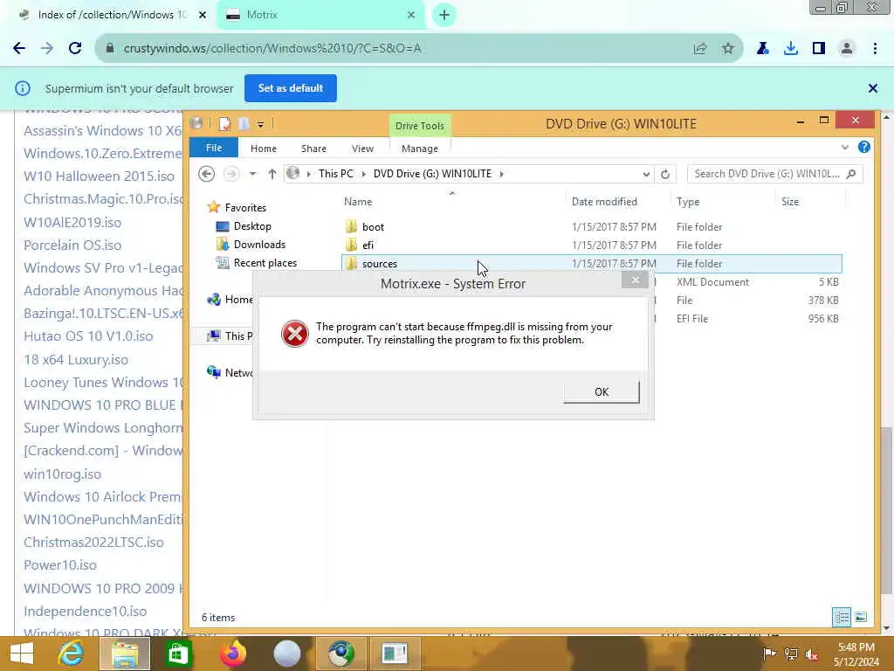This screenshot has width=894, height=671.
Task: Expand the Explorer ribbon chevron
Action: (x=845, y=147)
